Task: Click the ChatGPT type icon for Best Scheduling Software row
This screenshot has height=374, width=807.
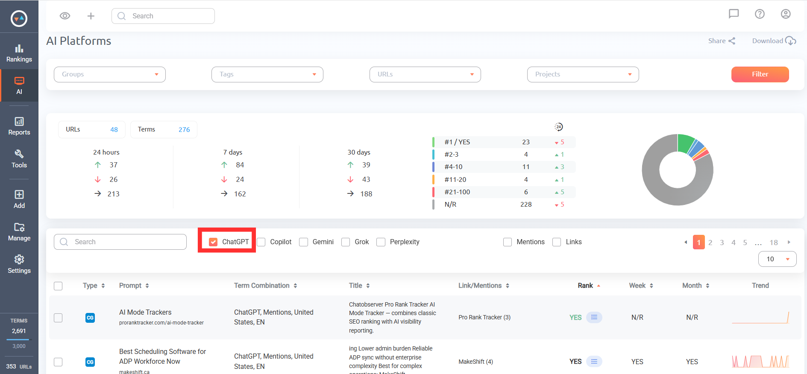Action: click(90, 362)
